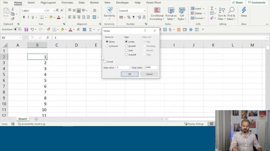Open the font size dropdown
The height and width of the screenshot is (151, 270).
click(54, 10)
